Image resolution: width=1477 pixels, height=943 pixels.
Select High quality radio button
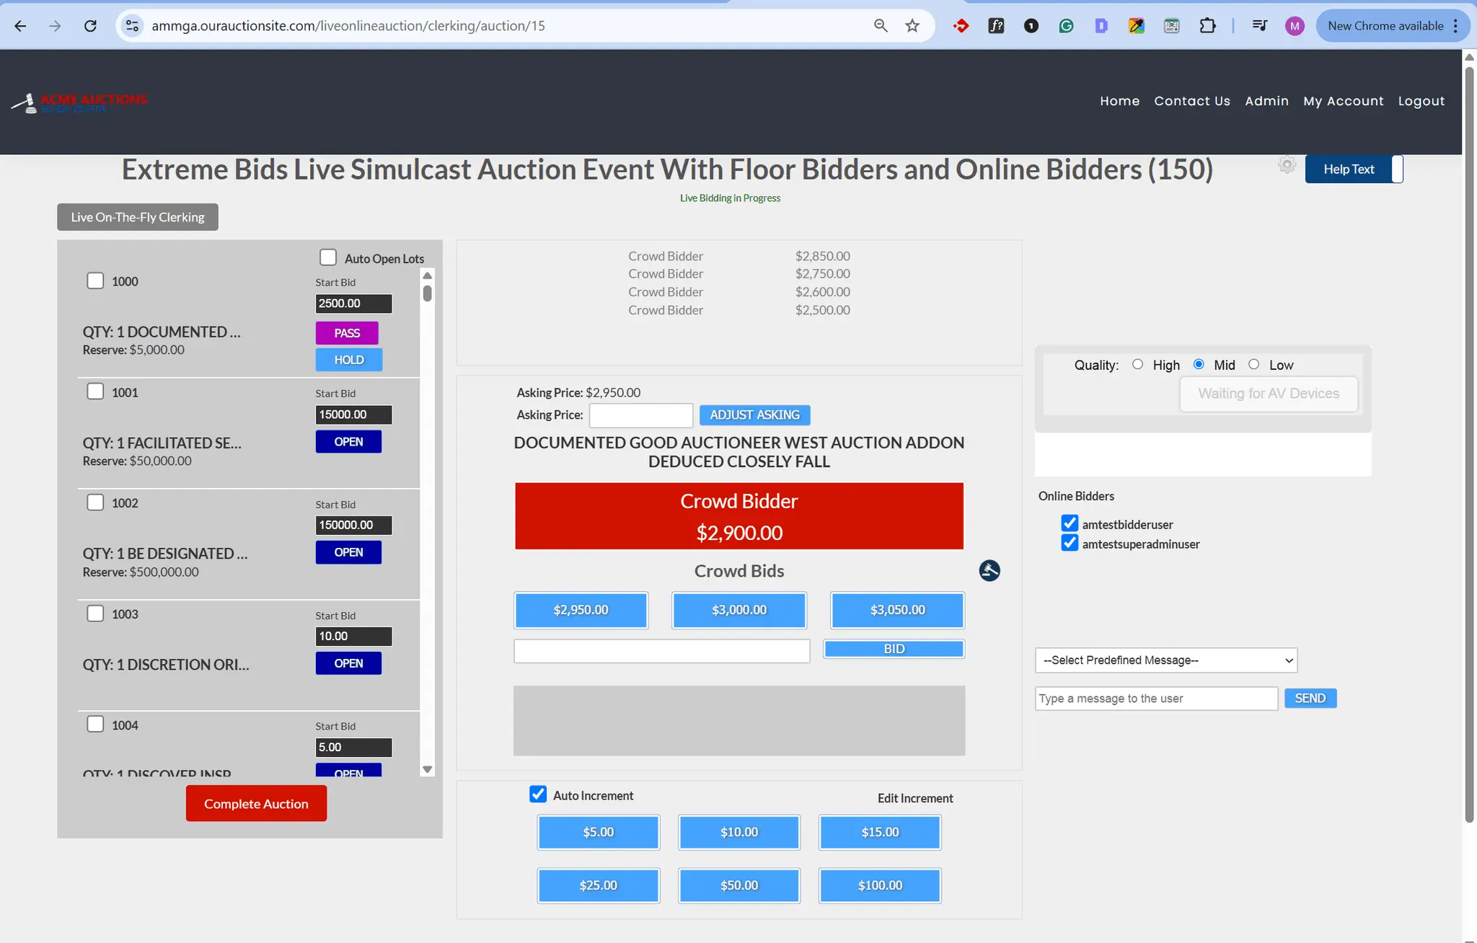(x=1137, y=364)
